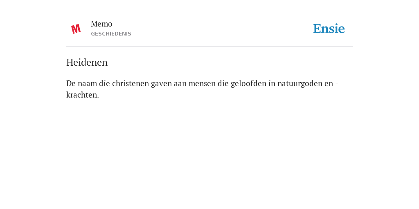Click the word 'De' starting the definition
419x209 pixels.
click(71, 83)
